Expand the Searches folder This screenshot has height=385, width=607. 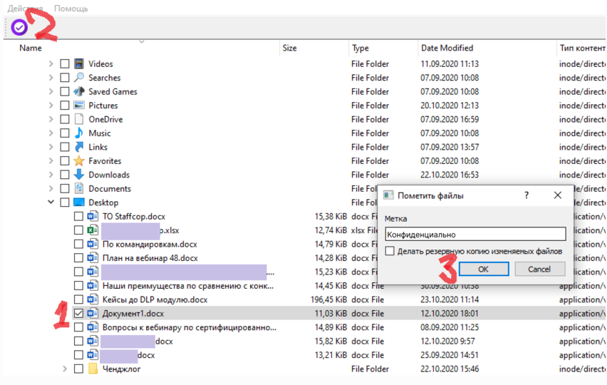(51, 78)
